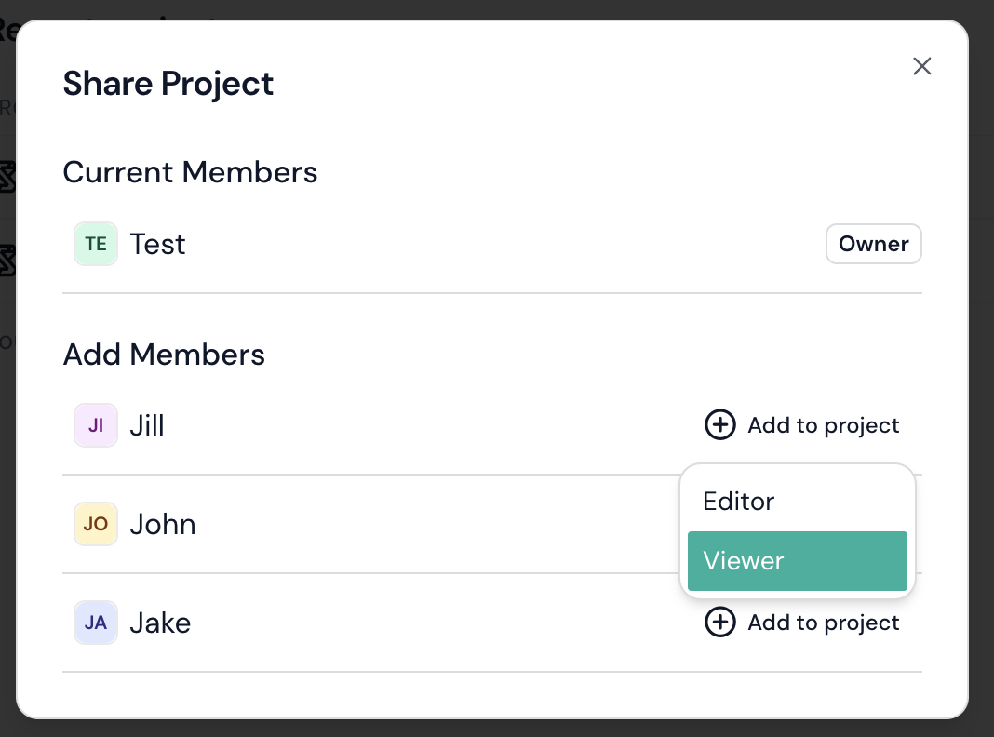Click the circled plus beside Jill's Add to project
The width and height of the screenshot is (994, 737).
click(719, 425)
